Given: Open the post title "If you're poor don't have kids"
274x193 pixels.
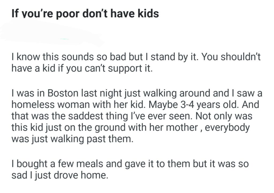Looking at the screenshot, I should click(x=85, y=13).
